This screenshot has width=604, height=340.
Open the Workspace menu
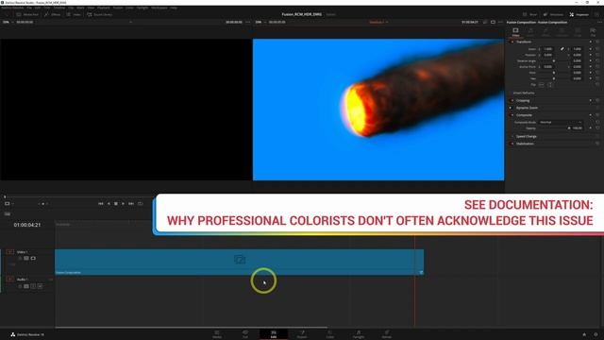(x=159, y=8)
